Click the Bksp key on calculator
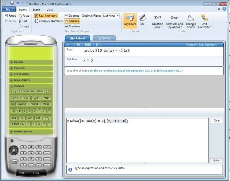The width and height of the screenshot is (230, 181). click(22, 173)
